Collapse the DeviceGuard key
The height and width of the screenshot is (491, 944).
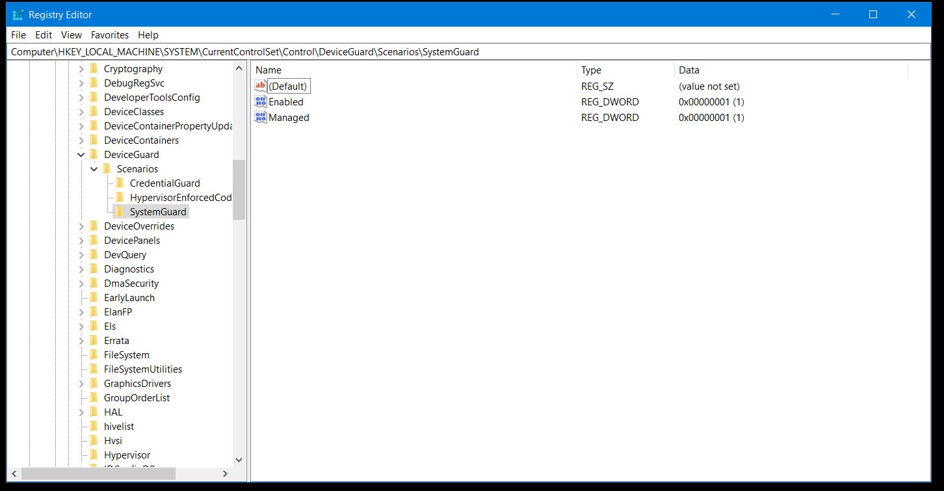tap(81, 155)
